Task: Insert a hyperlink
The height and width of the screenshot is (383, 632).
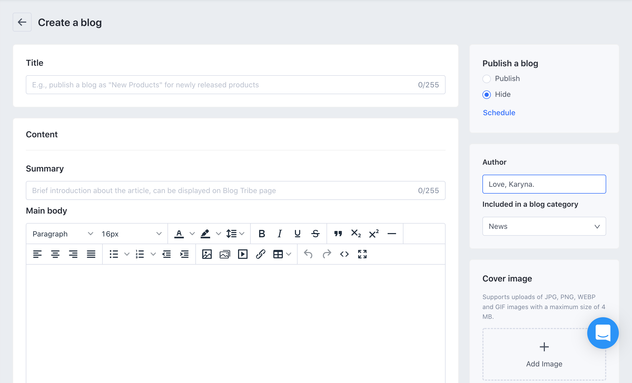Action: (260, 254)
